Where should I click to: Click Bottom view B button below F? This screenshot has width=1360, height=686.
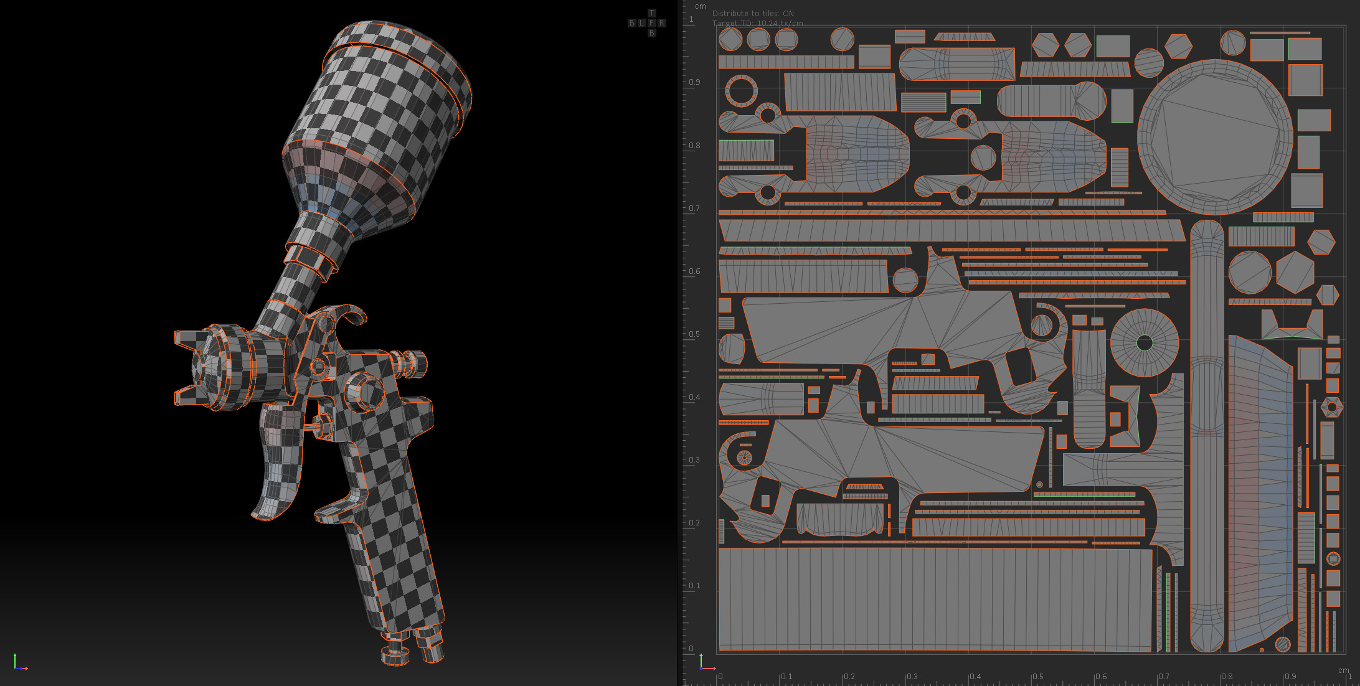651,33
